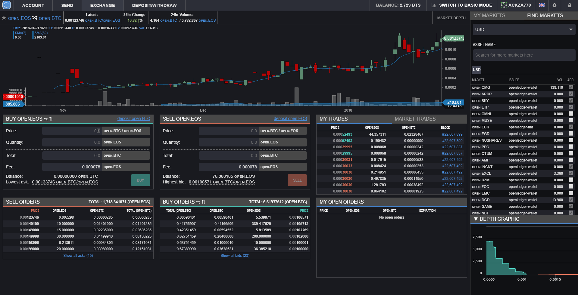The height and width of the screenshot is (295, 578).
Task: Toggle OPEN.NUSHARES market checkbox
Action: (x=571, y=140)
